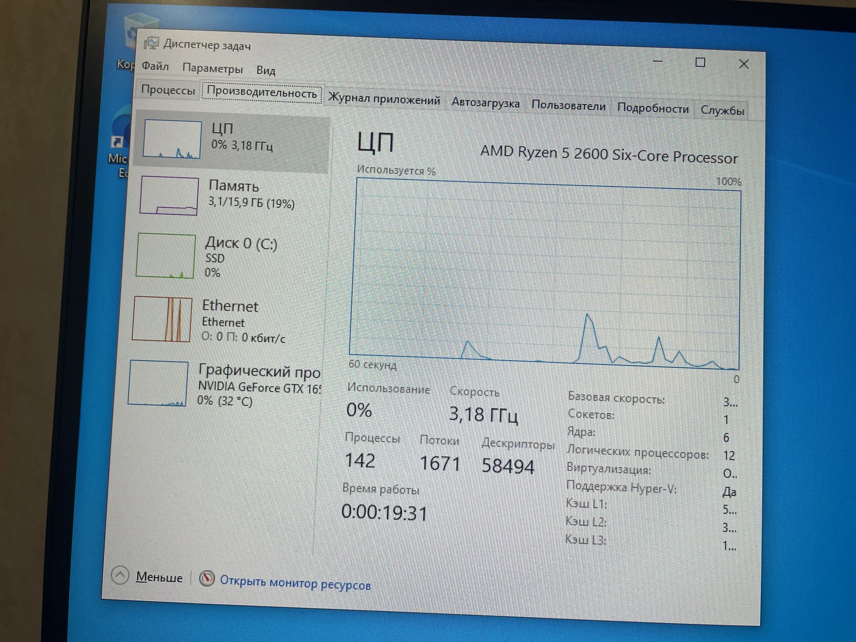856x642 pixels.
Task: Click the large ЦП heading
Action: tap(375, 143)
